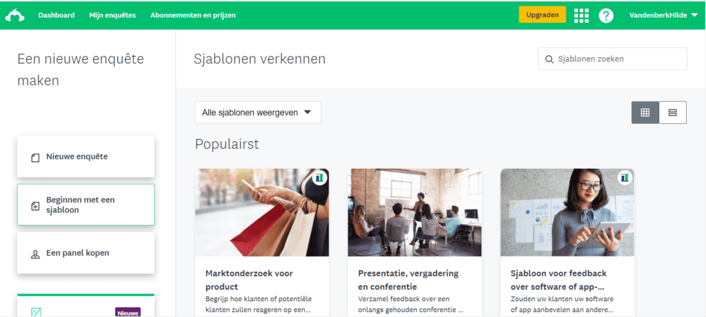The image size is (706, 317).
Task: Expand Alle sjablonen weergeven dropdown
Action: 258,112
